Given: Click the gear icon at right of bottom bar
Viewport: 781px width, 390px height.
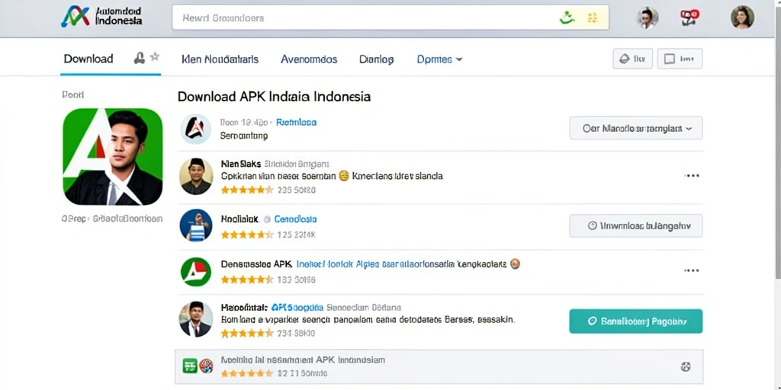Looking at the screenshot, I should click(x=686, y=367).
